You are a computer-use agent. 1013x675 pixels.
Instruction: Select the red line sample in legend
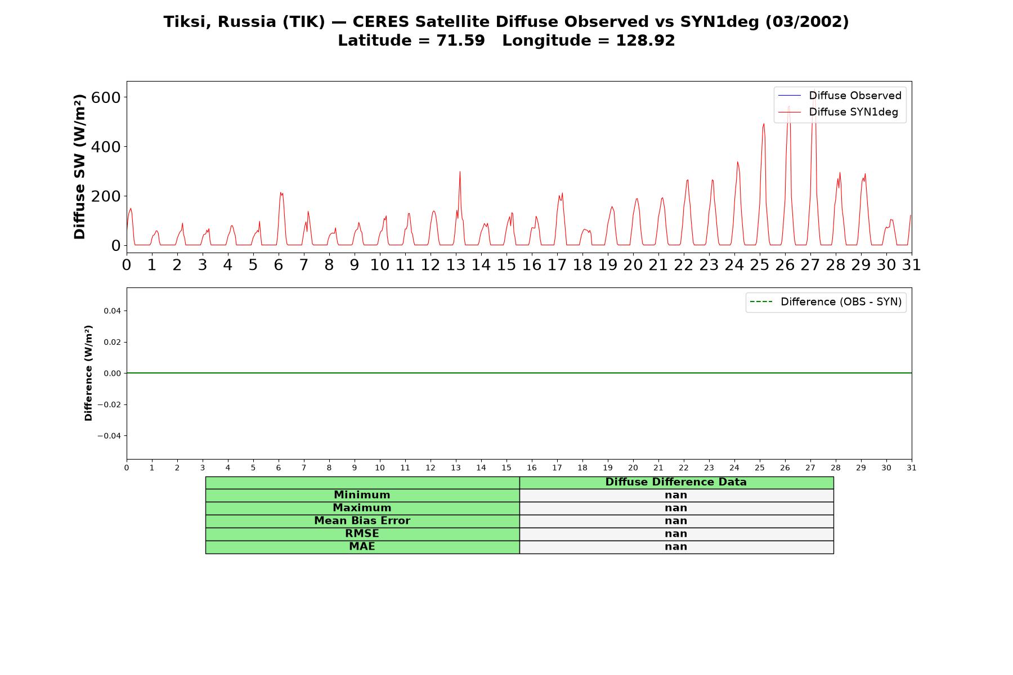[x=789, y=112]
